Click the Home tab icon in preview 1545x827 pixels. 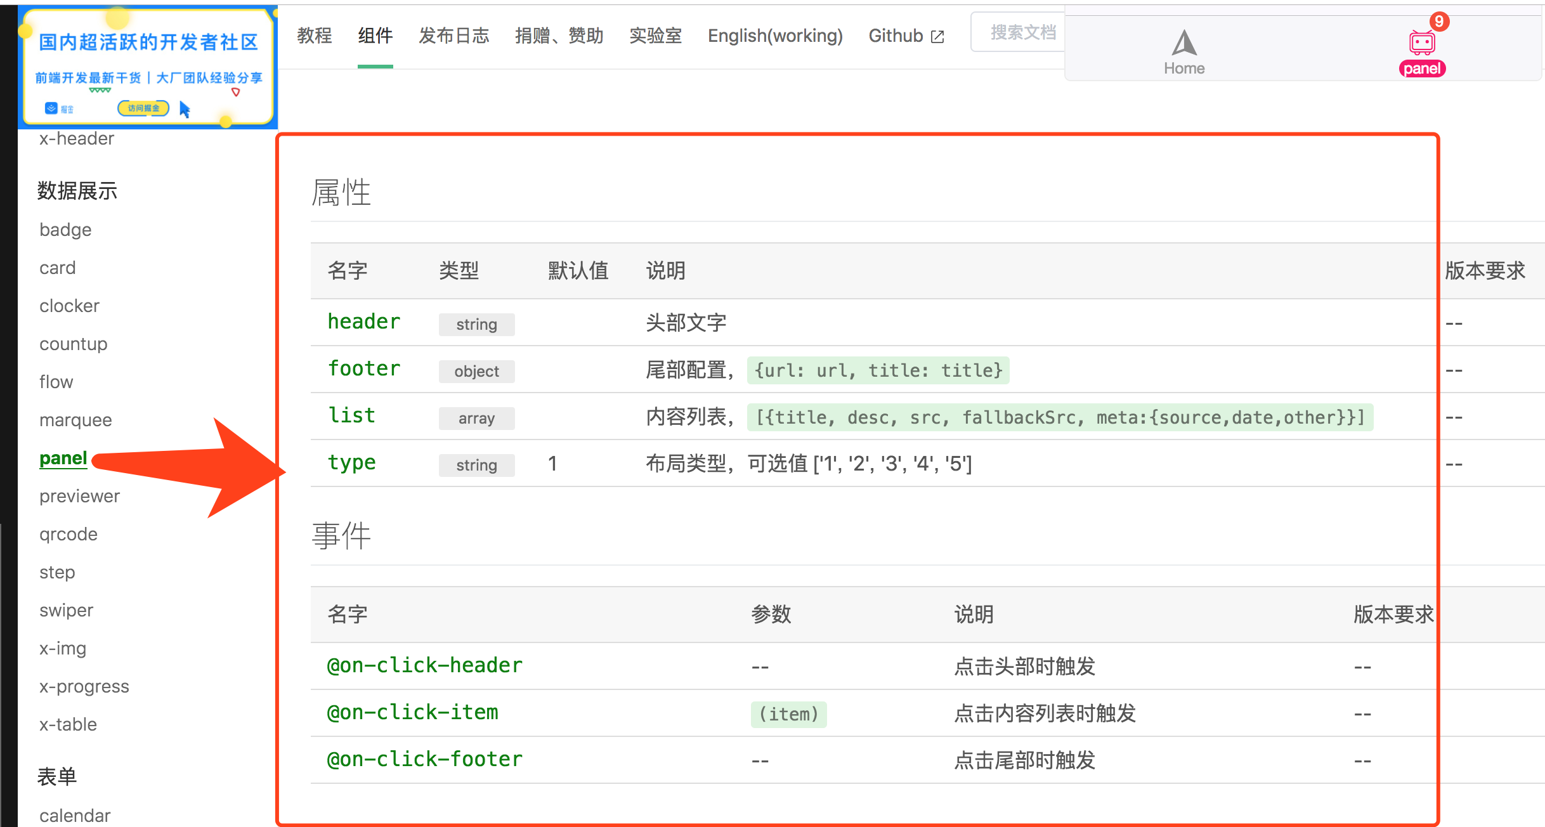[x=1183, y=44]
